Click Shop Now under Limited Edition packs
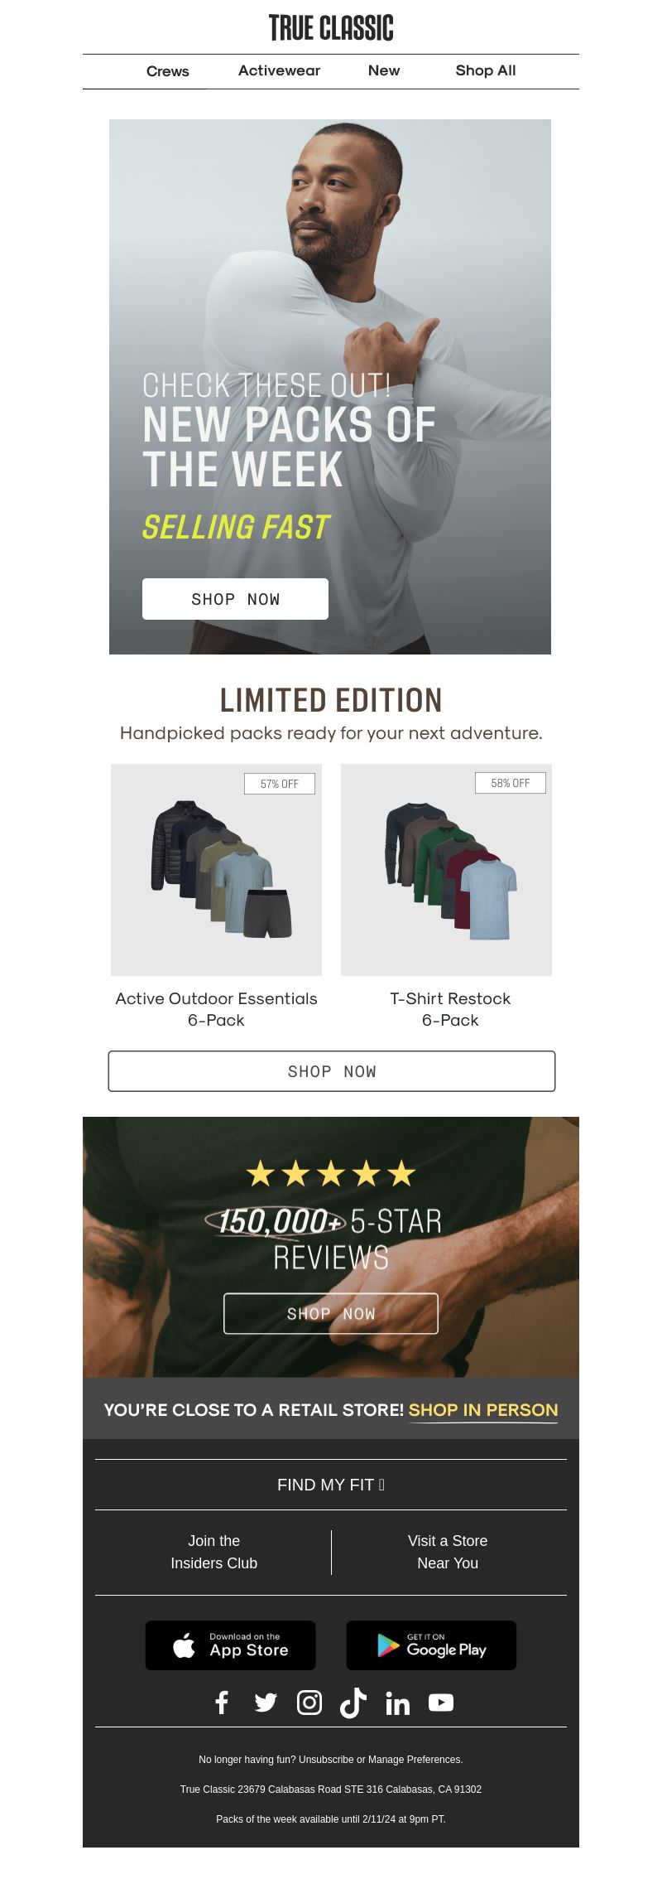Image resolution: width=662 pixels, height=1879 pixels. [332, 1071]
